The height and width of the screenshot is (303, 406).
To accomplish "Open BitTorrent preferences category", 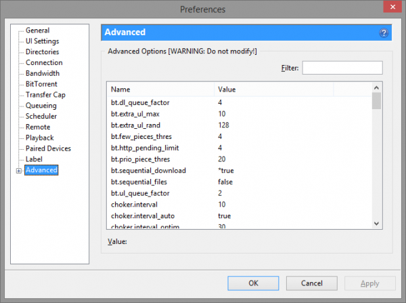I will coord(41,84).
